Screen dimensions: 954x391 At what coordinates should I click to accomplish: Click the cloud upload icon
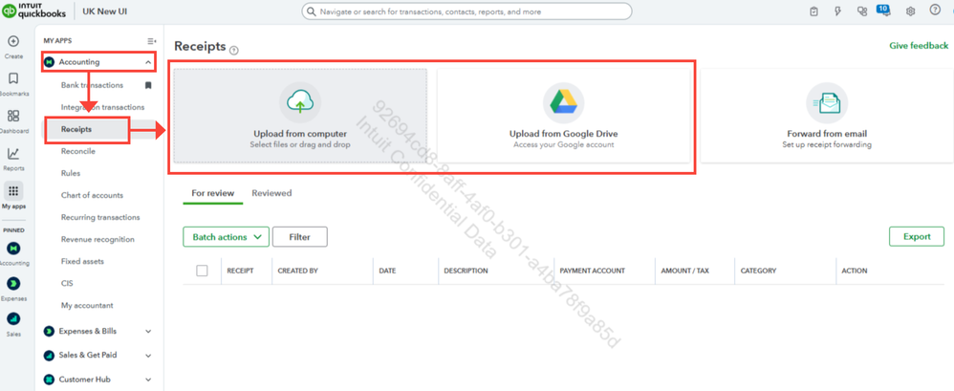(x=300, y=103)
